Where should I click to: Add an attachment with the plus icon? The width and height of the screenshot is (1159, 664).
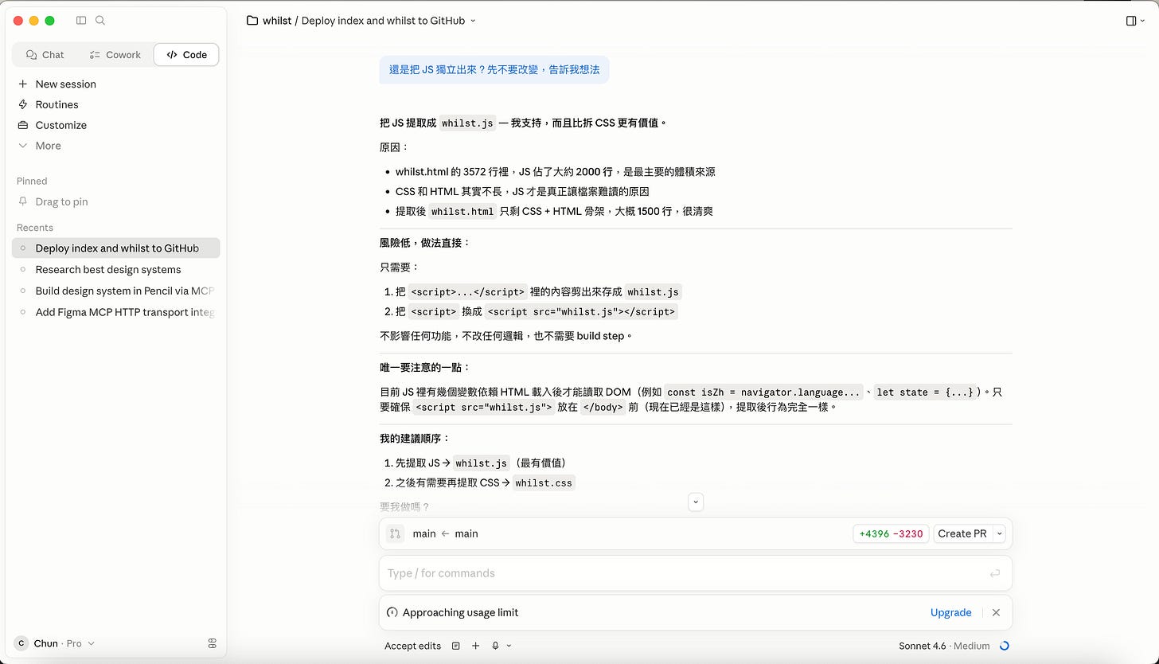coord(475,646)
